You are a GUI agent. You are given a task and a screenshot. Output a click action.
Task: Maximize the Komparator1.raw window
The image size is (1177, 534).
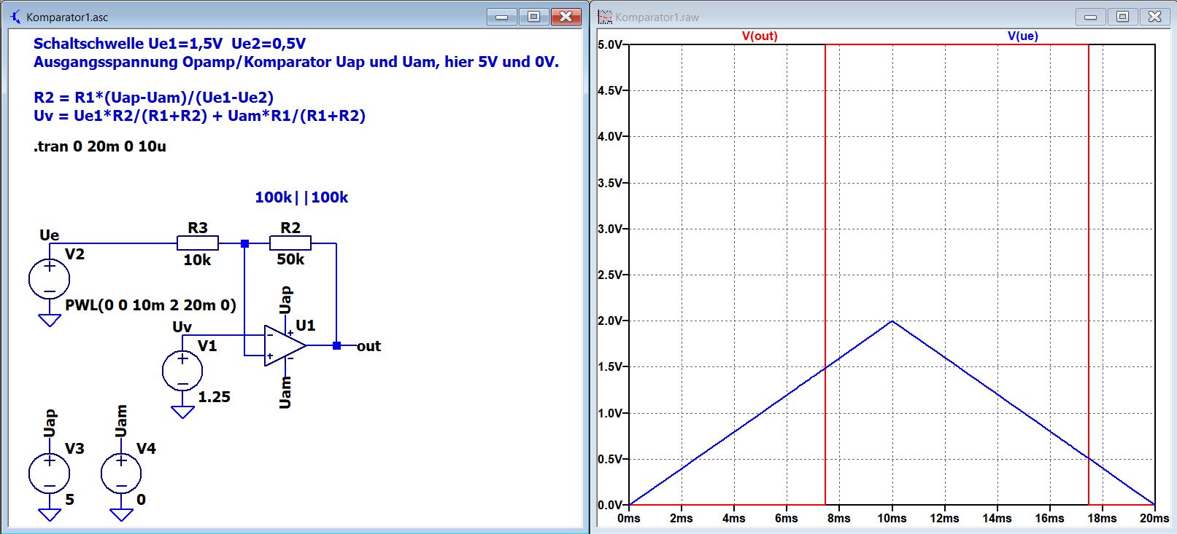(1123, 17)
